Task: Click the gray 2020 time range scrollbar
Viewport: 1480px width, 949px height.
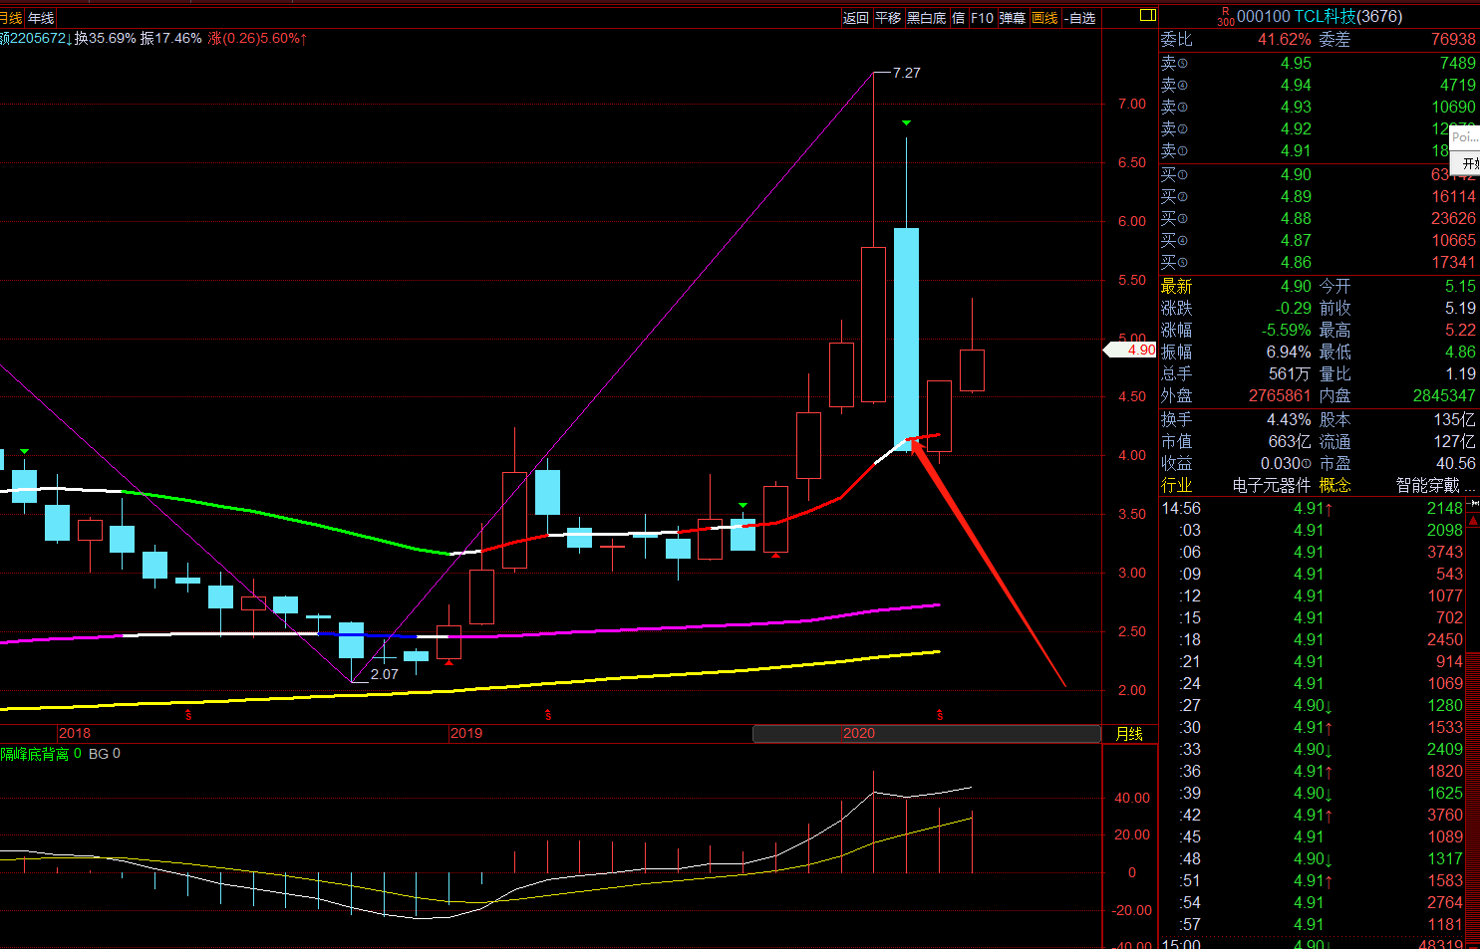Action: [x=926, y=734]
